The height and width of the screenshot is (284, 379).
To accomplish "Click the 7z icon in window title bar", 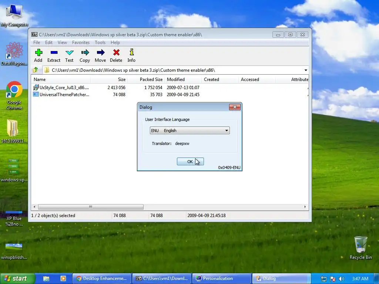I will pos(34,34).
